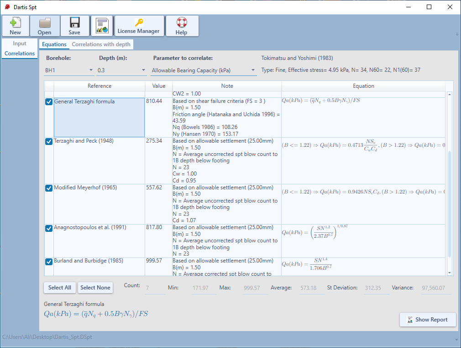Image resolution: width=461 pixels, height=348 pixels.
Task: Select the Burland and Burbidge (1985) reference cell
Action: pos(100,267)
